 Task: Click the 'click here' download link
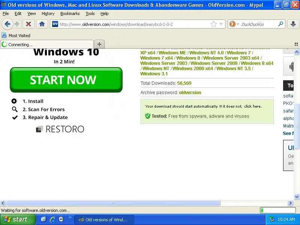252,106
